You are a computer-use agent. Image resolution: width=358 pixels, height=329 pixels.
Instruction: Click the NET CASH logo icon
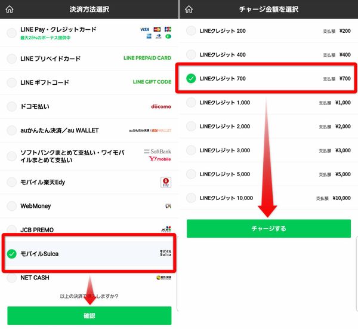(163, 278)
